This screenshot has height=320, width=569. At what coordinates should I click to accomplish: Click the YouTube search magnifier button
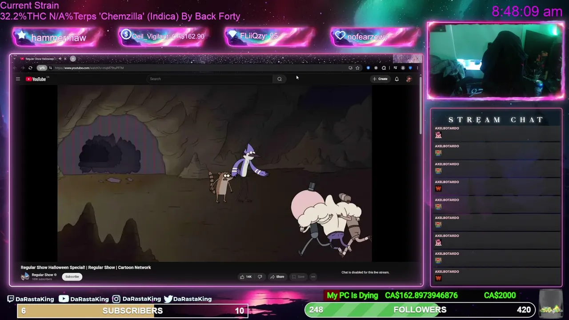pos(279,79)
